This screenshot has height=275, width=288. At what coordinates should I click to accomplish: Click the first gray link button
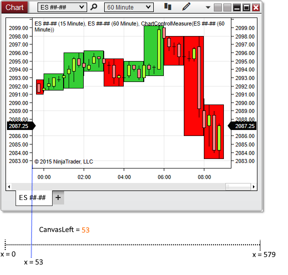[218, 7]
